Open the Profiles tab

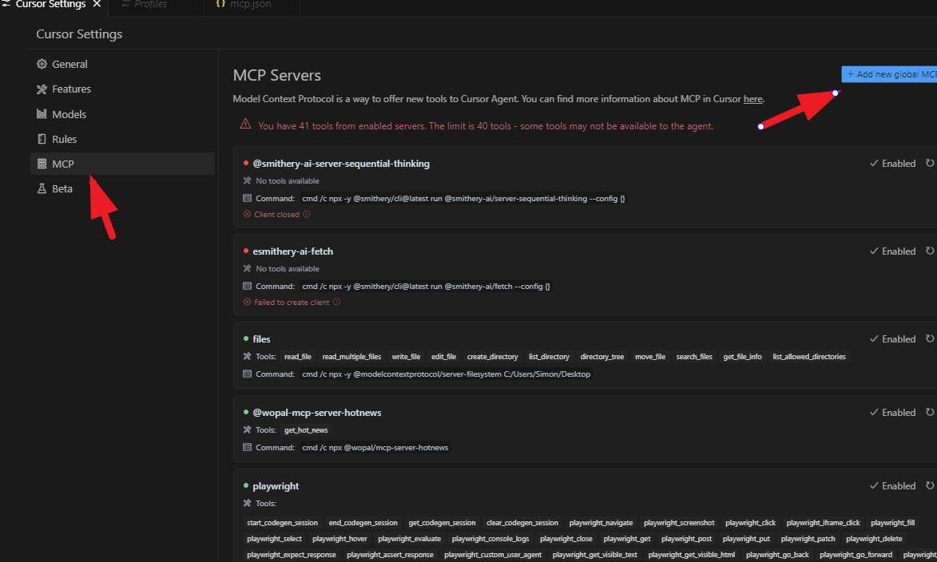coord(149,5)
